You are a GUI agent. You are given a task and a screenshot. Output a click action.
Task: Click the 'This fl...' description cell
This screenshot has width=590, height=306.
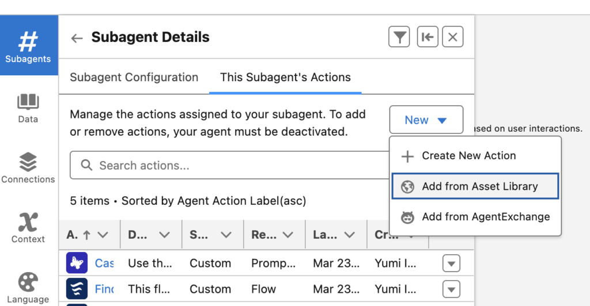pyautogui.click(x=149, y=289)
